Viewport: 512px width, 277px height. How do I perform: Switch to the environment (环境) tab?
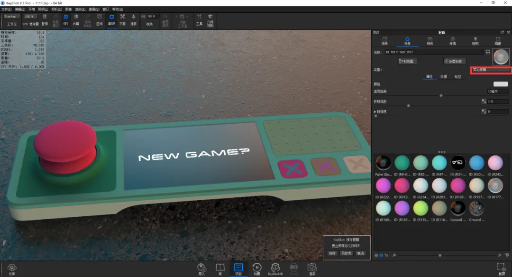click(x=453, y=41)
